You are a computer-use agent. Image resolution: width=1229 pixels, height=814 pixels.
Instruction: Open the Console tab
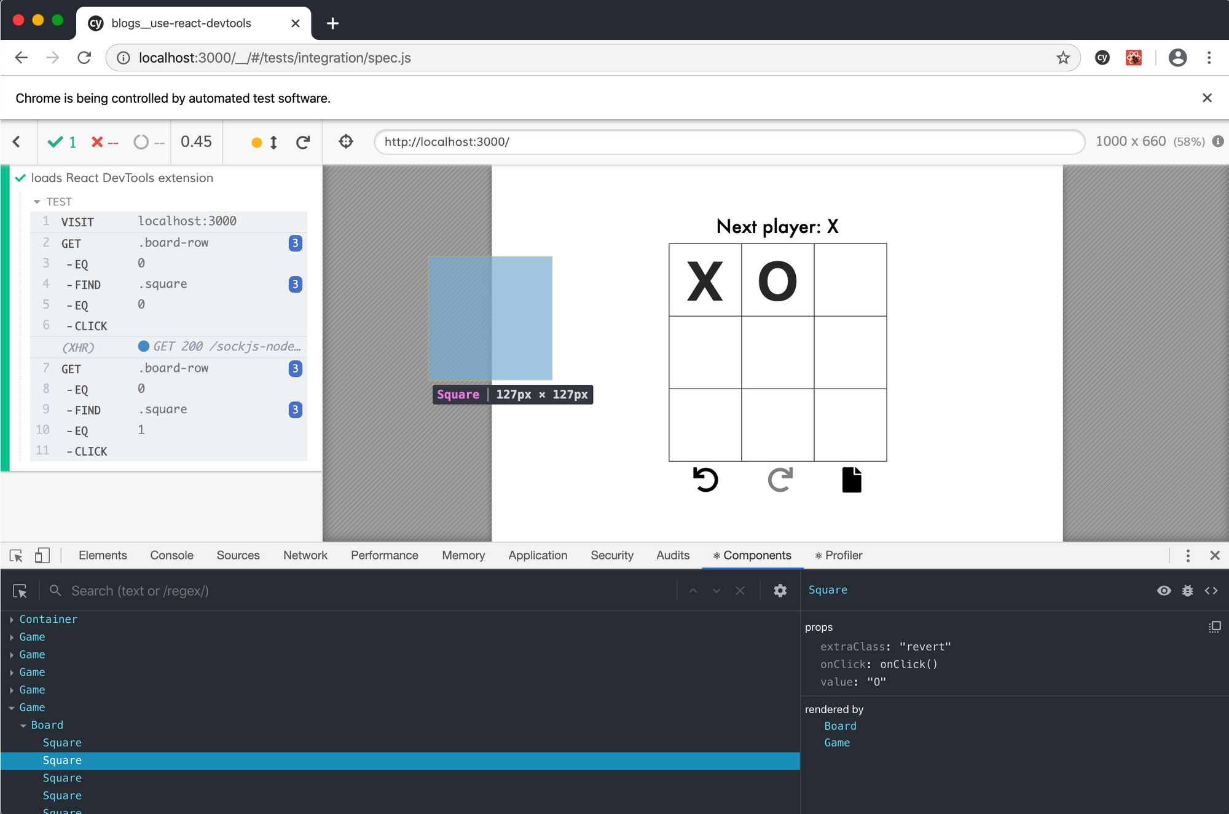pos(171,555)
